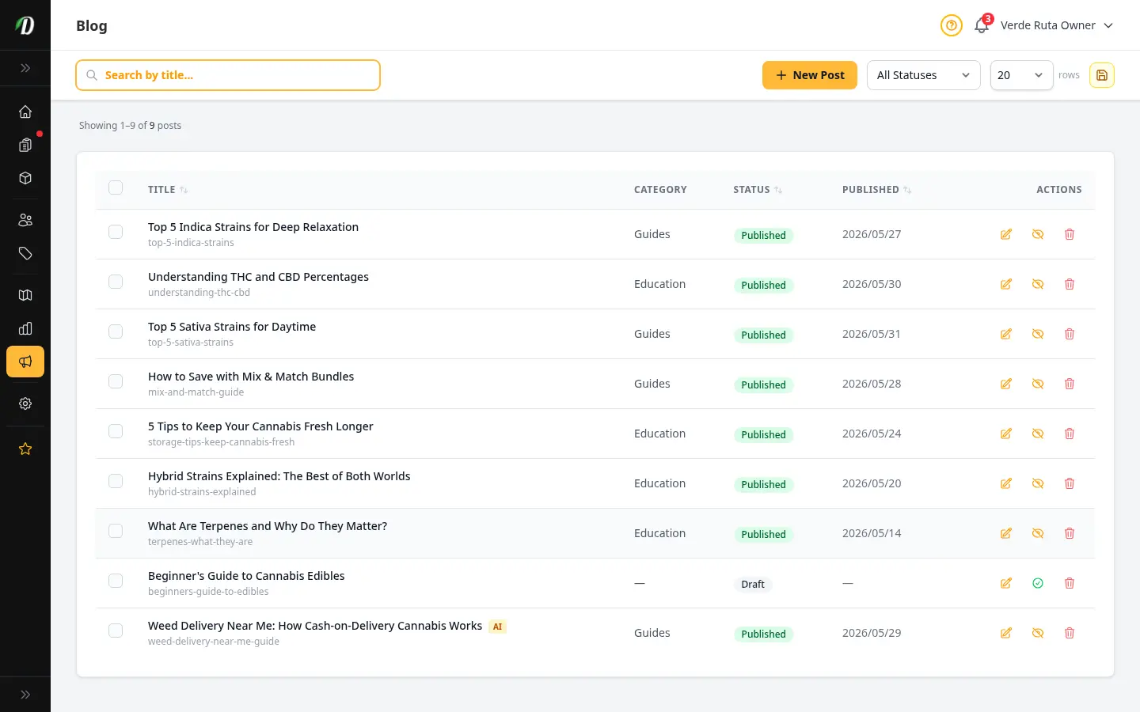Delete the Mix & Match Bundles post
The width and height of the screenshot is (1140, 712).
[x=1070, y=384]
